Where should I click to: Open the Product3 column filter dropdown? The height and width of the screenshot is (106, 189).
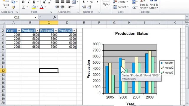(x=74, y=31)
